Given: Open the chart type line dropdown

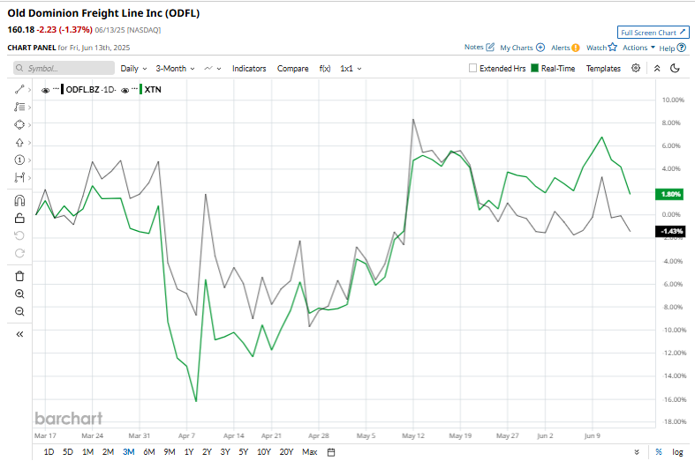Looking at the screenshot, I should pyautogui.click(x=213, y=69).
